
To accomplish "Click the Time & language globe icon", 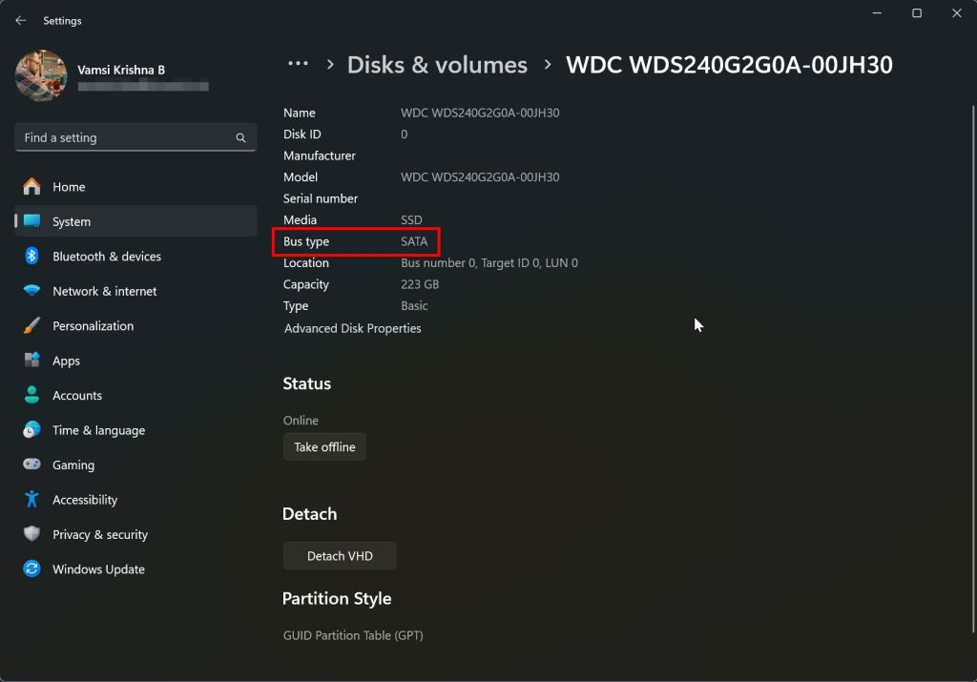I will 31,430.
